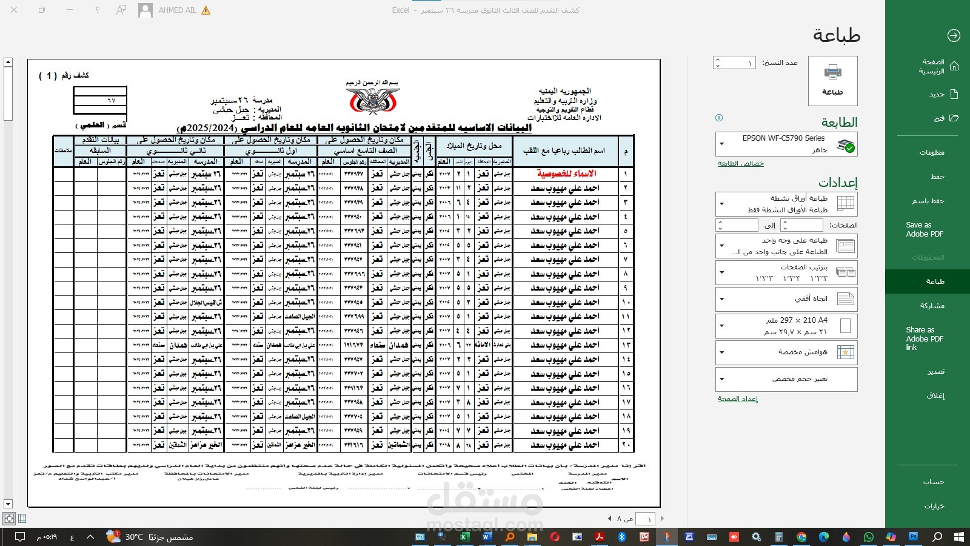Open WhatsApp from the taskbar
This screenshot has width=970, height=546.
[x=869, y=537]
